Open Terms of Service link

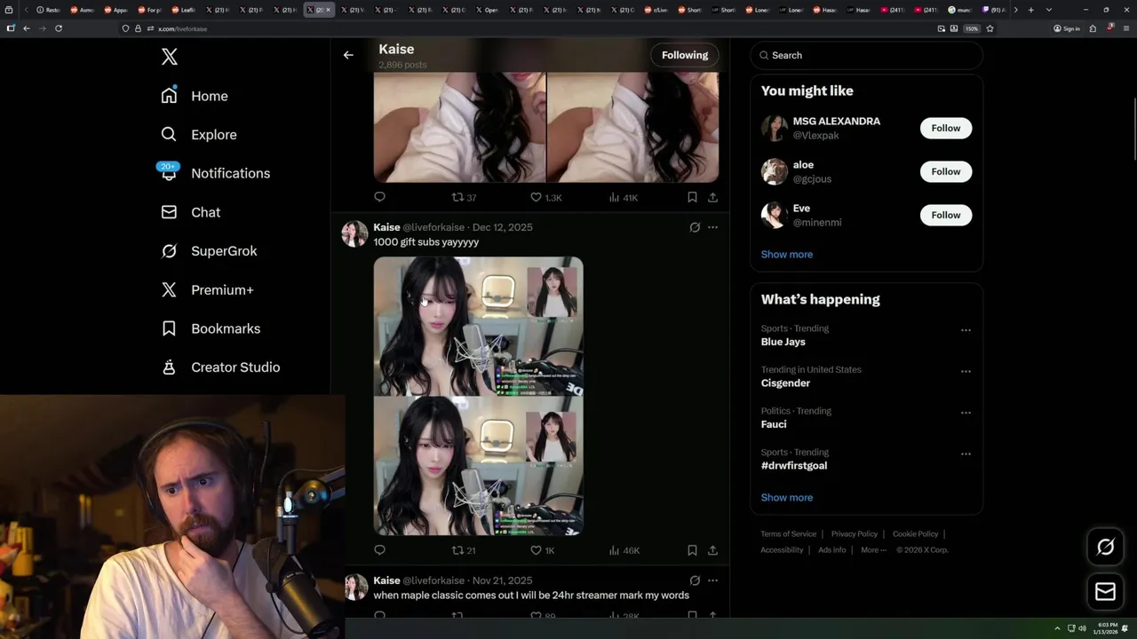[788, 534]
